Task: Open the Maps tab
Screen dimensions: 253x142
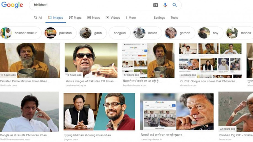Action: (75, 18)
